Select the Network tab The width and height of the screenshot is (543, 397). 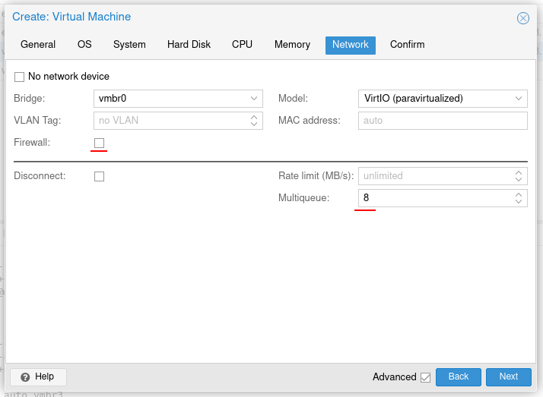(351, 45)
